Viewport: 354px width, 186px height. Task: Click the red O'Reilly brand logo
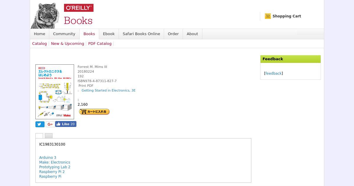(x=79, y=8)
